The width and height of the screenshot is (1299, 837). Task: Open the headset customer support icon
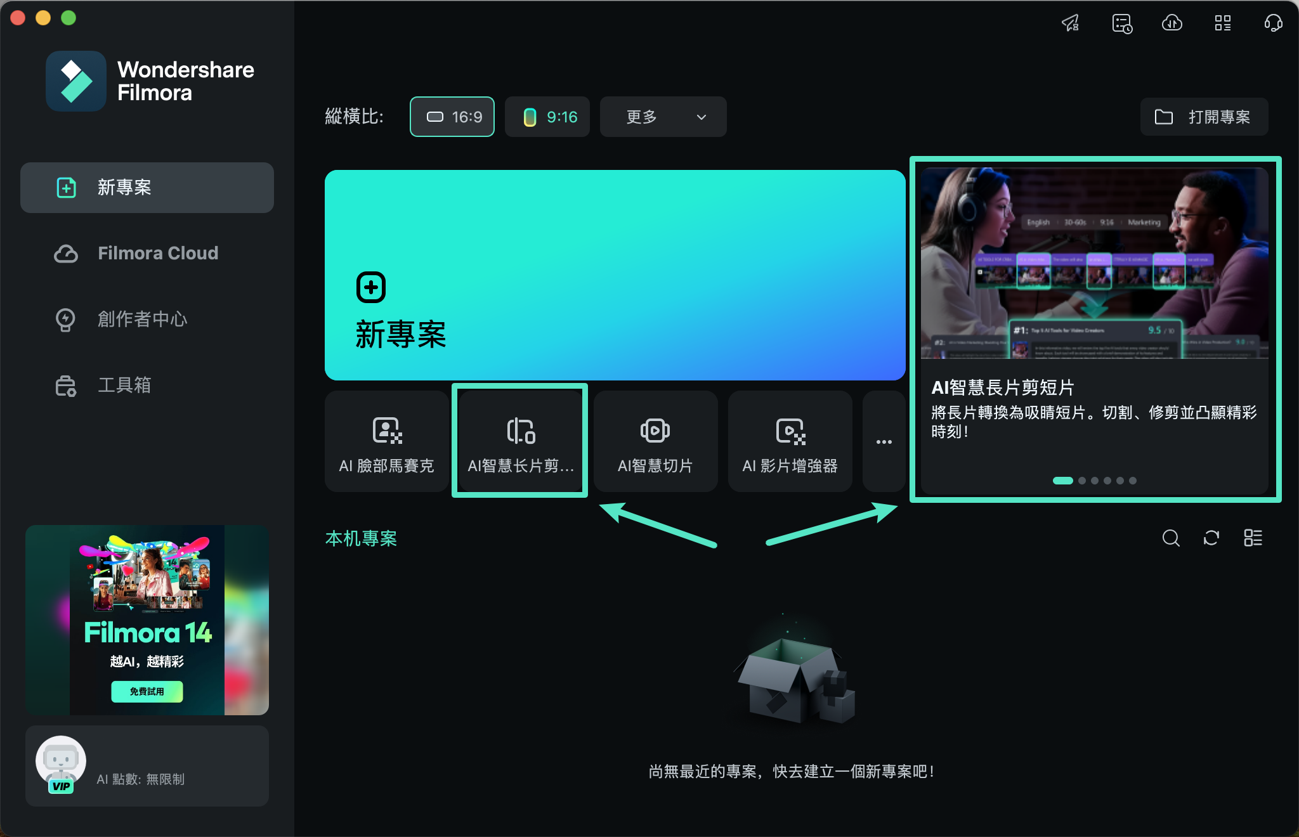[1273, 23]
